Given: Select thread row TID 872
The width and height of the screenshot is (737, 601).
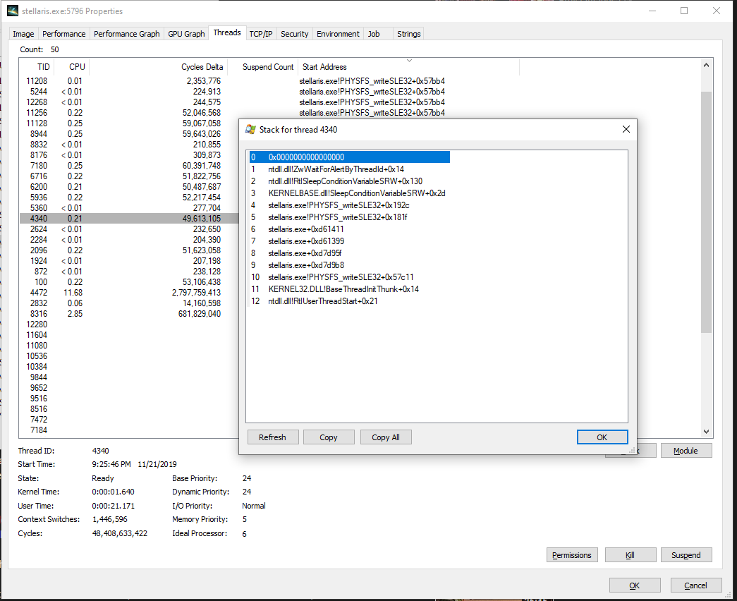Looking at the screenshot, I should click(129, 272).
